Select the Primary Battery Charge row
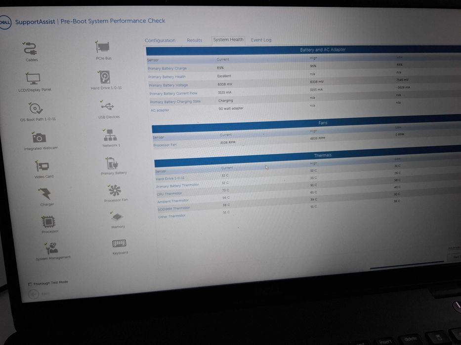Viewport: 461px width, 345px height. pyautogui.click(x=304, y=67)
